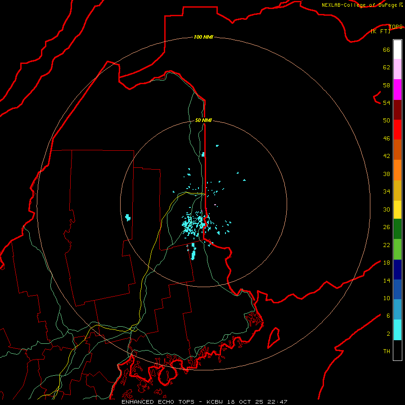Click the bright yellow legend swatch
Viewport: 405px width, 405px height.
click(397, 210)
